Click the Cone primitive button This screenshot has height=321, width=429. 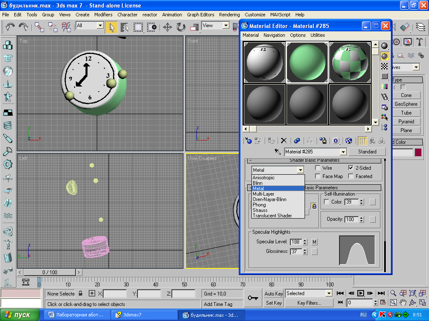pyautogui.click(x=406, y=95)
